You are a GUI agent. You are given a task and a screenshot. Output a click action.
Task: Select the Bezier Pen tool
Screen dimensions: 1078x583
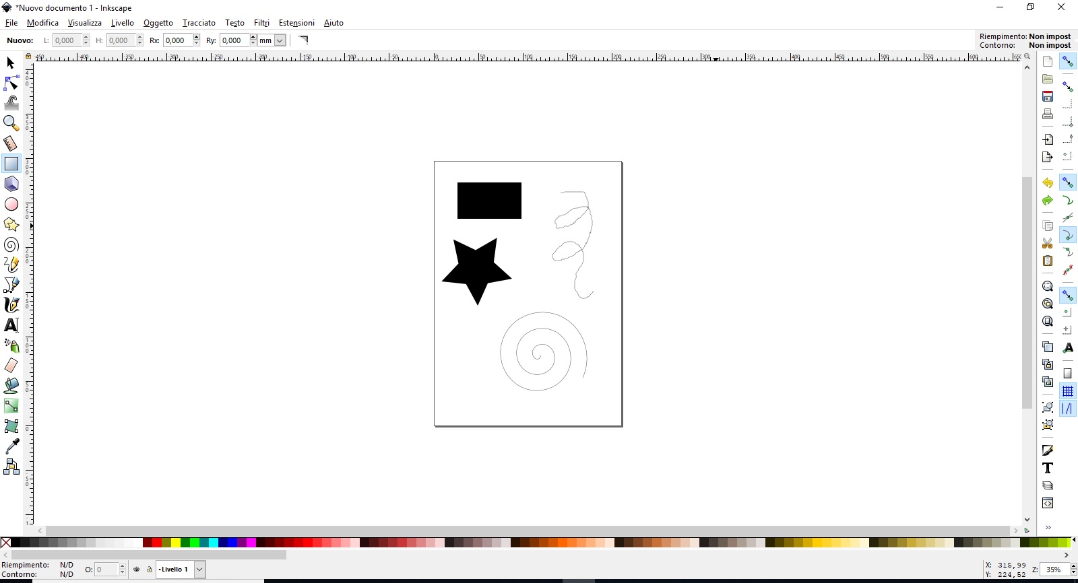coord(11,285)
